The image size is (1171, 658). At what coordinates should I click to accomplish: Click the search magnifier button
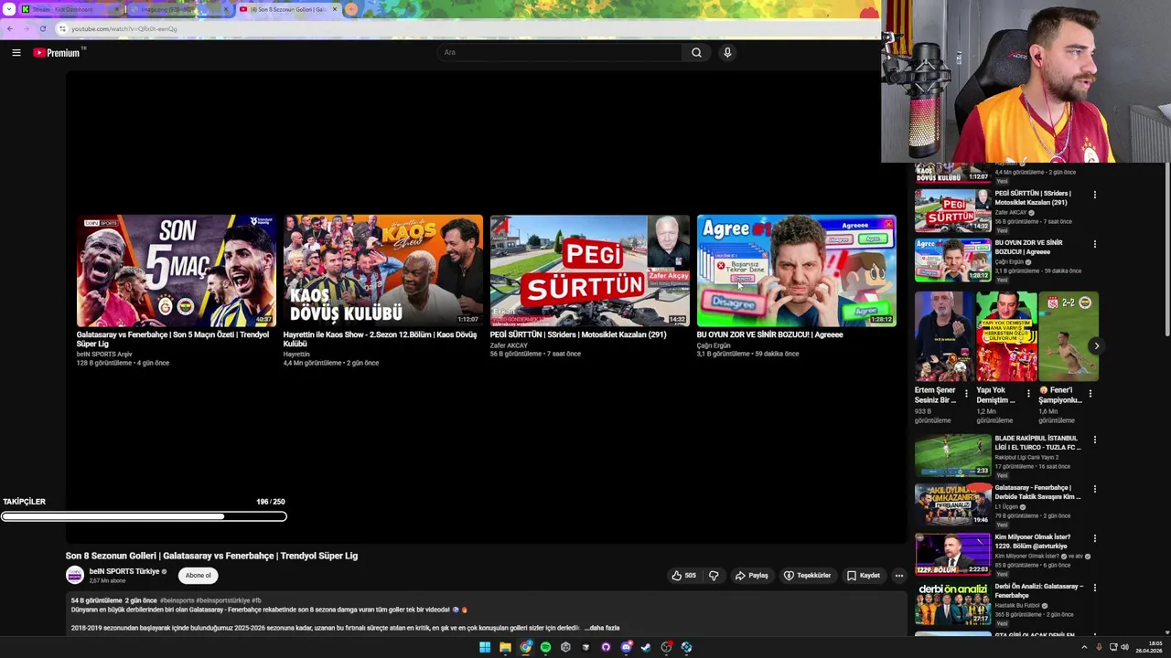[696, 52]
